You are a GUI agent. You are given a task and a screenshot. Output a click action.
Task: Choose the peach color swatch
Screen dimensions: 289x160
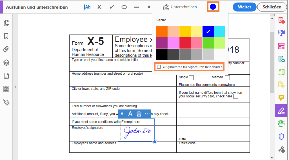(x=174, y=31)
